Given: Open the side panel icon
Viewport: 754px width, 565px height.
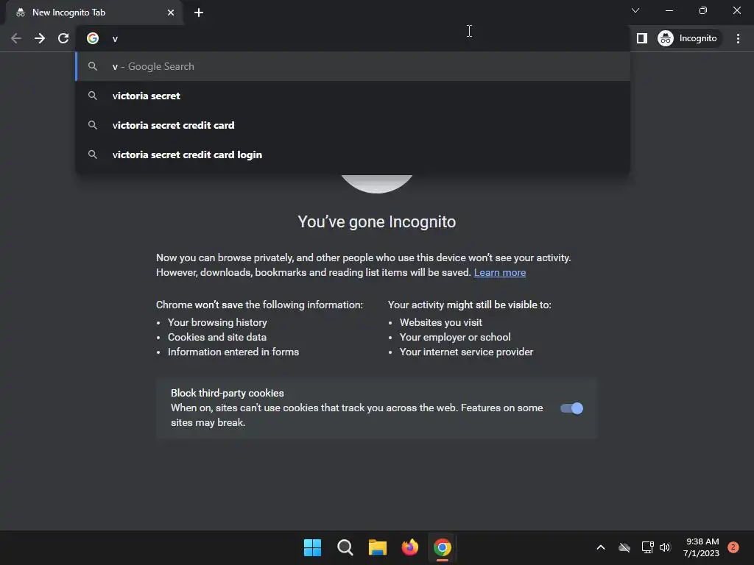Looking at the screenshot, I should [x=642, y=38].
